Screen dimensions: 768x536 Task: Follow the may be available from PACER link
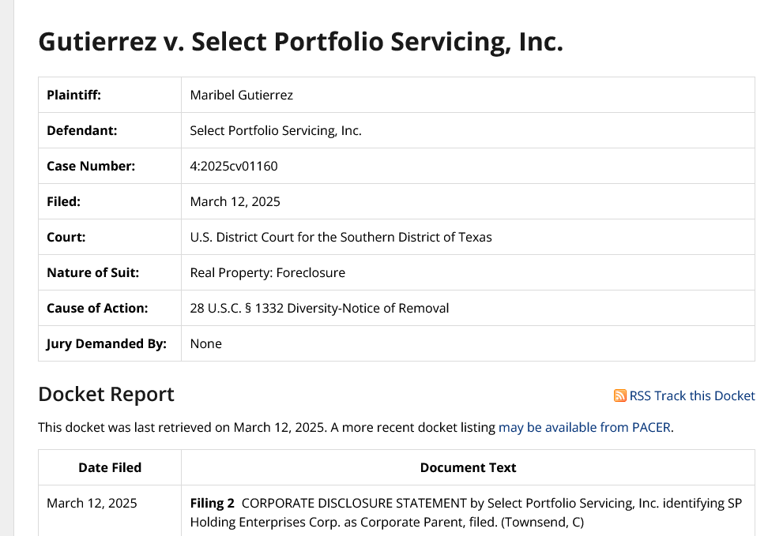click(585, 427)
